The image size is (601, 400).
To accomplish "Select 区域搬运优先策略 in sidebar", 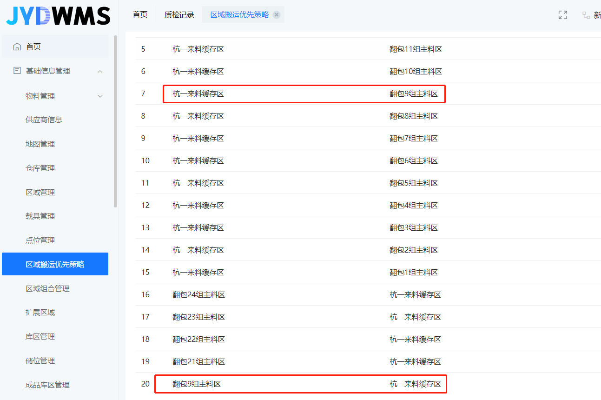I will (55, 264).
